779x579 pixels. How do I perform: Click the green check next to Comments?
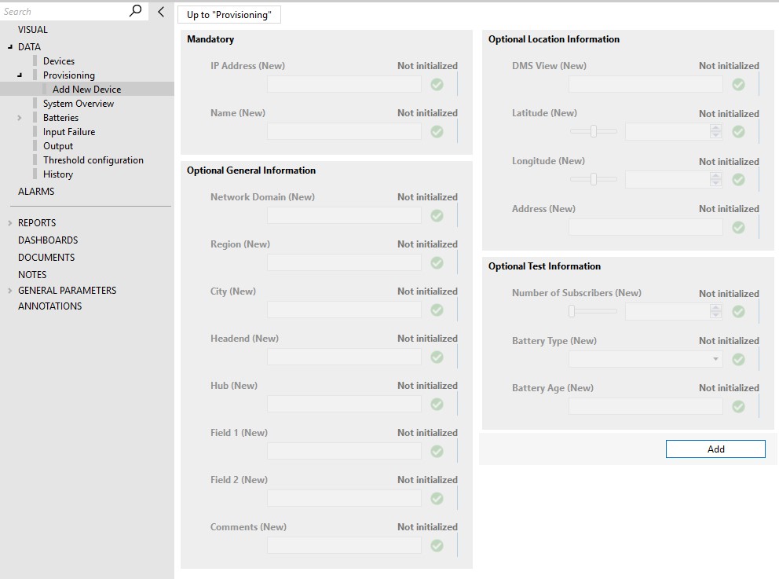(437, 546)
